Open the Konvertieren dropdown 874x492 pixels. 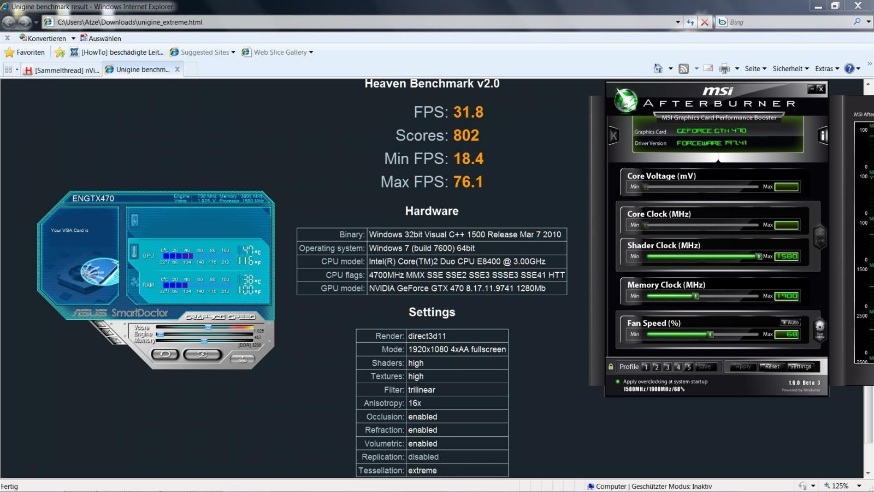point(73,38)
